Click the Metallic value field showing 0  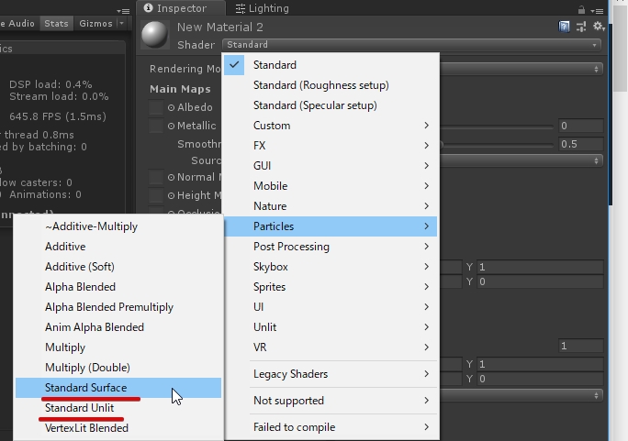pos(581,126)
